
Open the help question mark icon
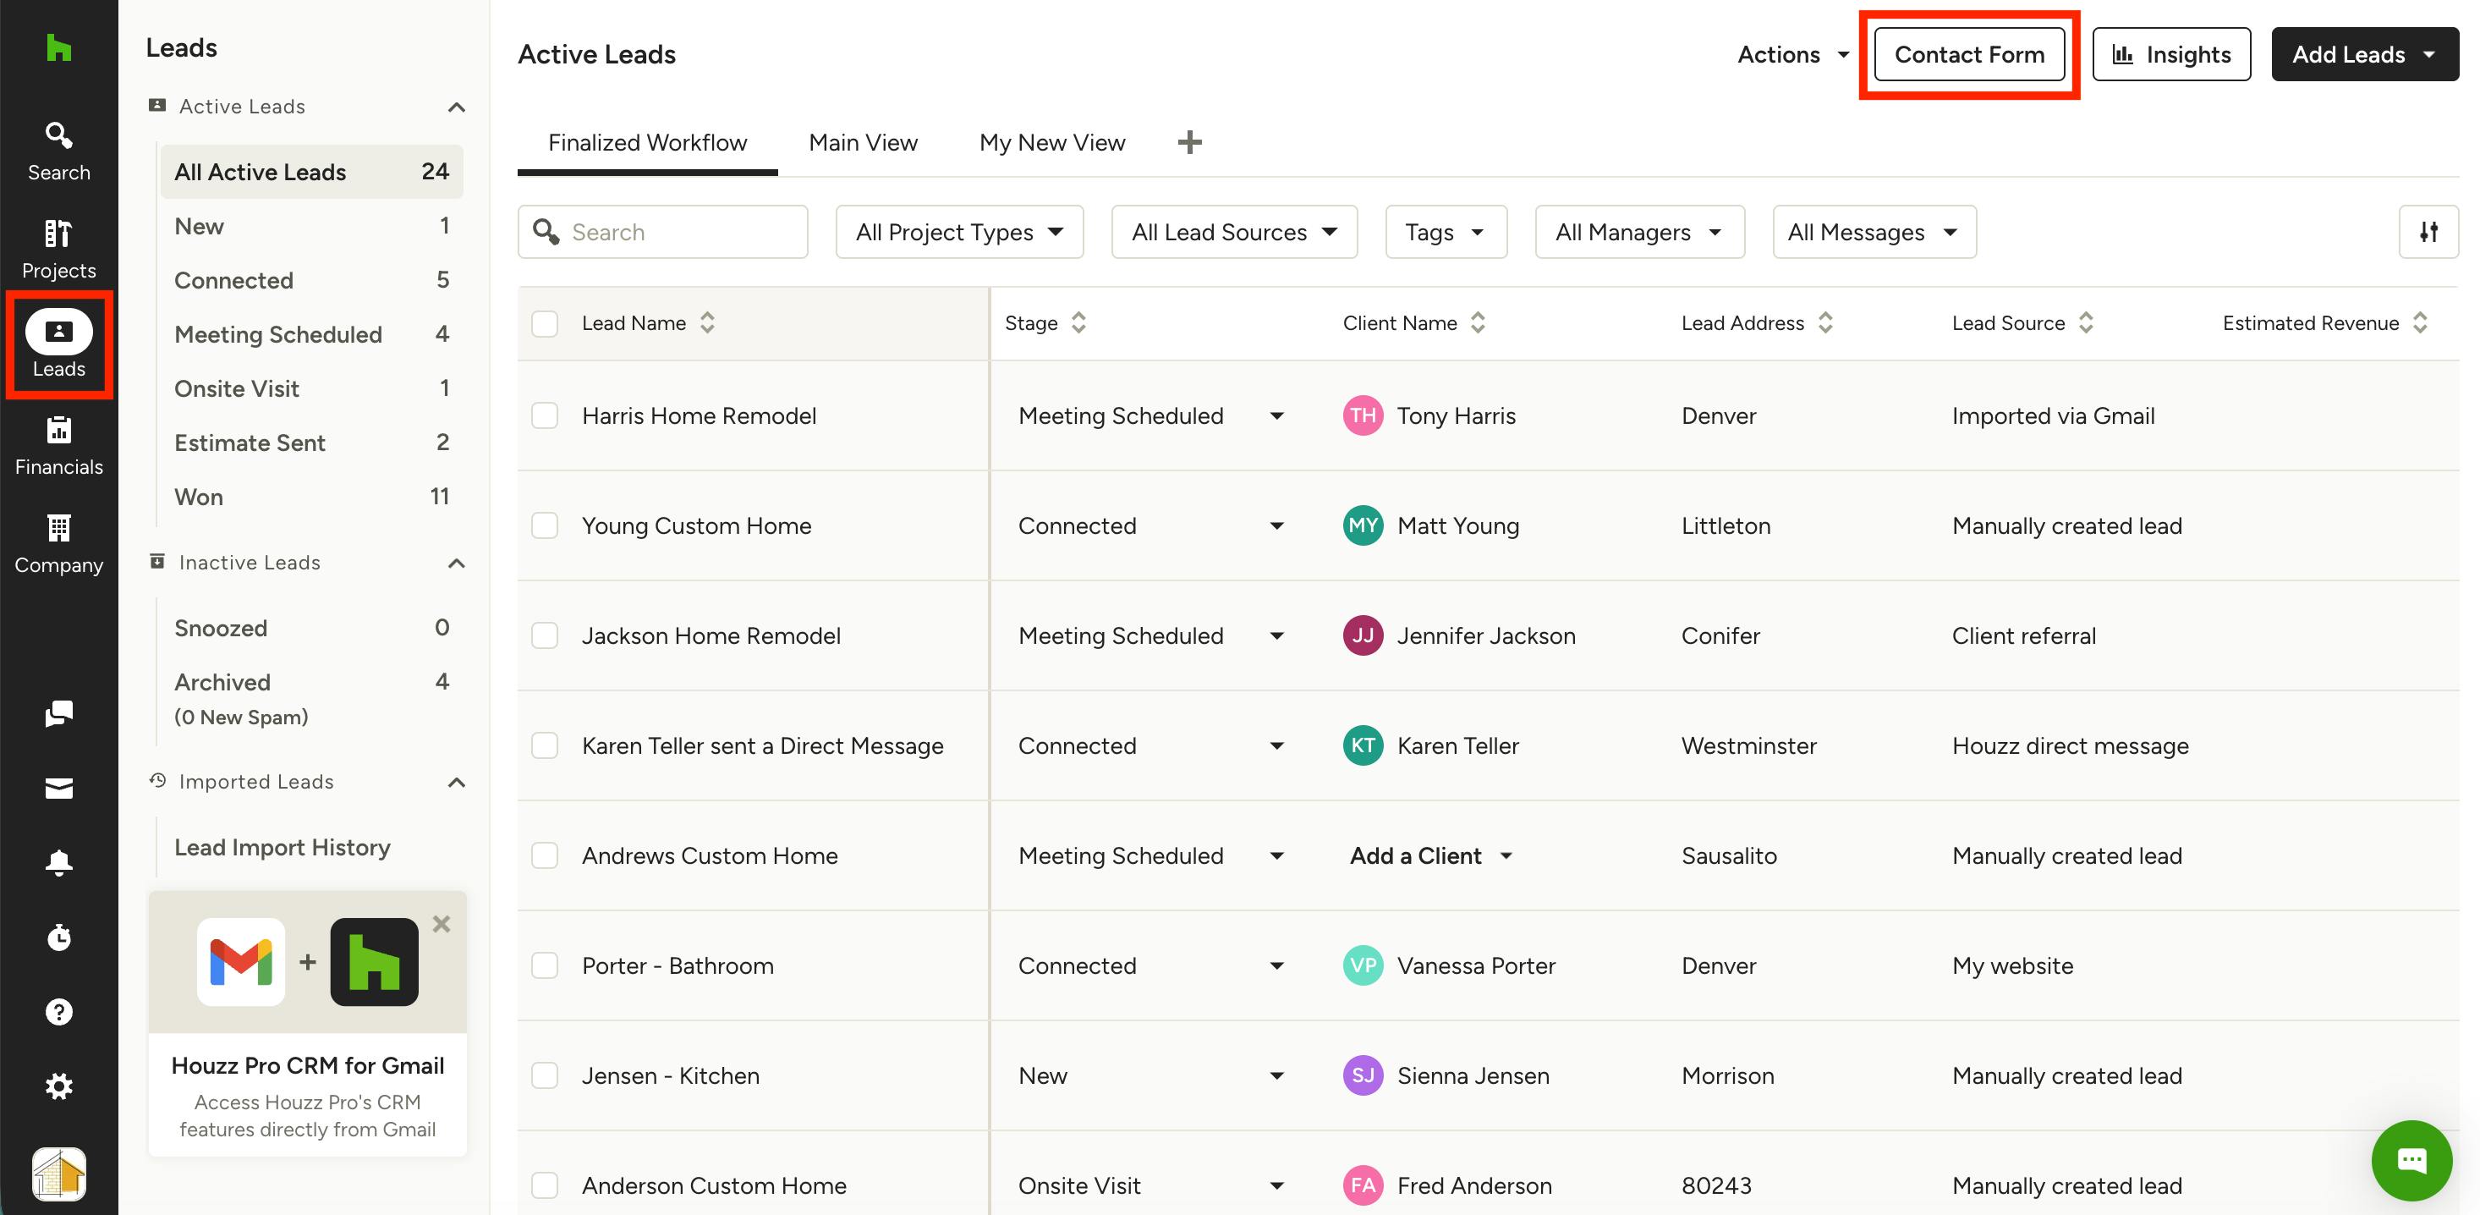(x=58, y=1012)
